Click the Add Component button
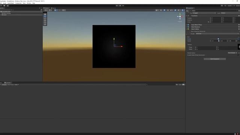The image size is (240, 135). [x=215, y=59]
